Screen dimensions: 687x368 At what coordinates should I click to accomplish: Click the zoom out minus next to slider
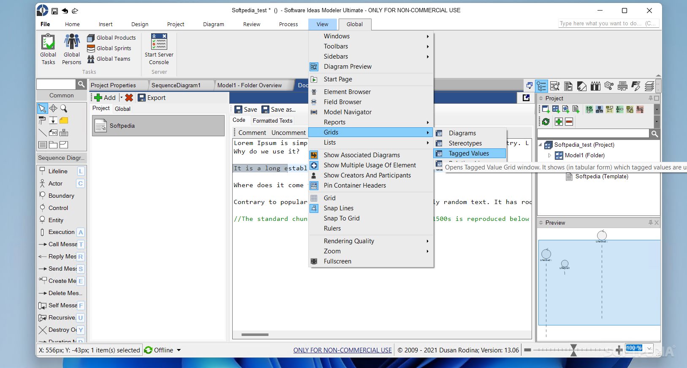point(527,350)
